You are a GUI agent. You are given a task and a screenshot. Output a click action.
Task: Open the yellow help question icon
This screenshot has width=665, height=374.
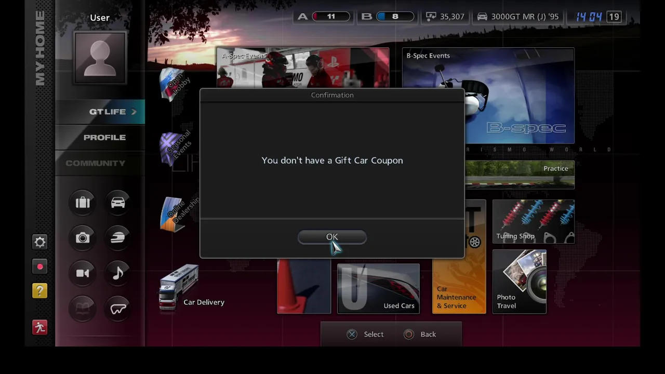[x=39, y=291]
